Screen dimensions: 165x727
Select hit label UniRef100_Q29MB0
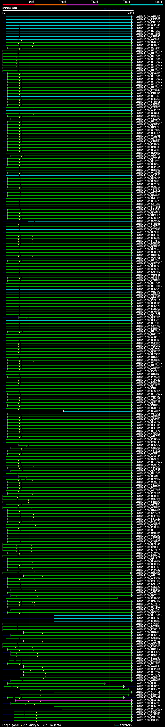point(148,479)
